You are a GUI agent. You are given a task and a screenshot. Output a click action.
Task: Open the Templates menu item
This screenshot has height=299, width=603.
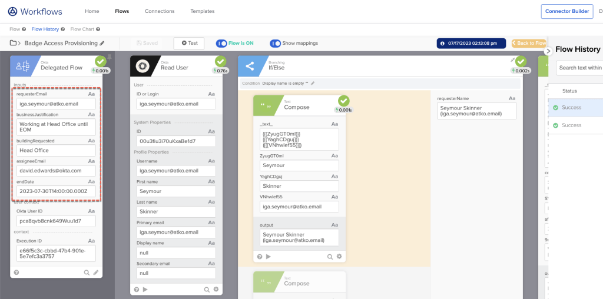coord(203,11)
